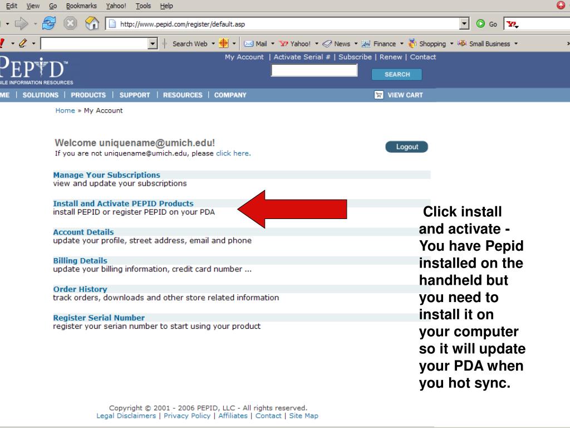The width and height of the screenshot is (570, 428).
Task: Click the Logout button
Action: point(407,147)
